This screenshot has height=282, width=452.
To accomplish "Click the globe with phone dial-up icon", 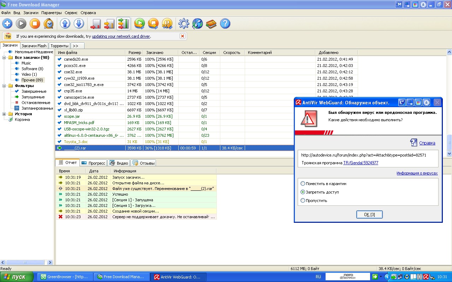I will click(197, 24).
